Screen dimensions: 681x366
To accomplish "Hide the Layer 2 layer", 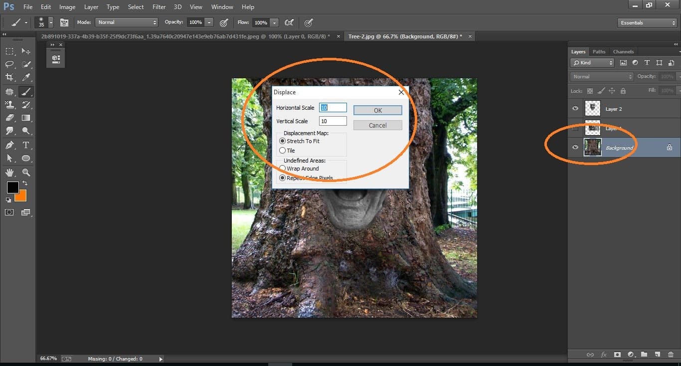I will click(575, 108).
